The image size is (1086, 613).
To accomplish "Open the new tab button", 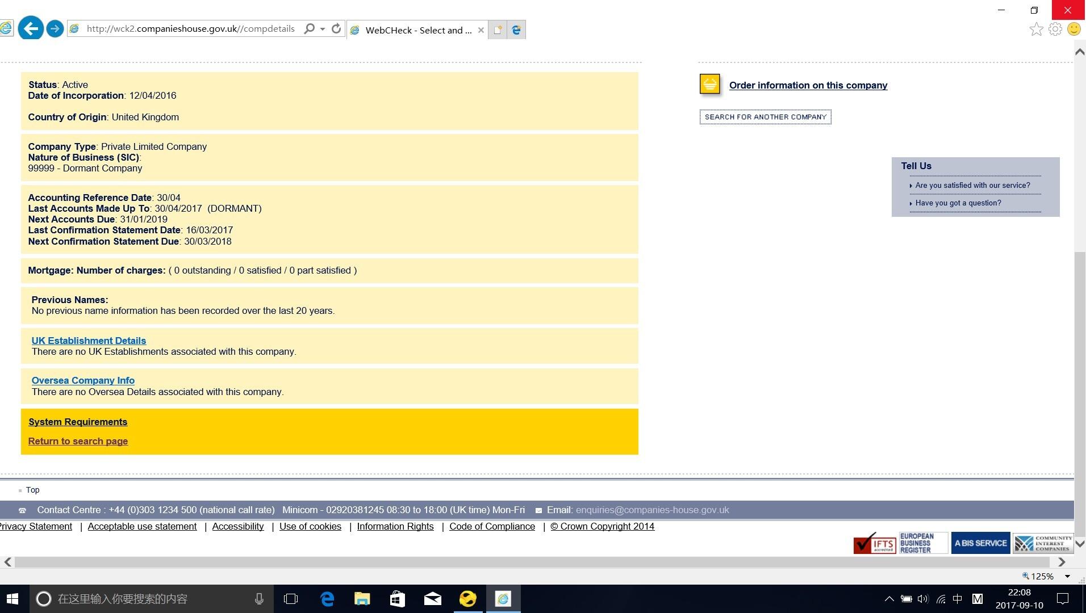I will [497, 30].
